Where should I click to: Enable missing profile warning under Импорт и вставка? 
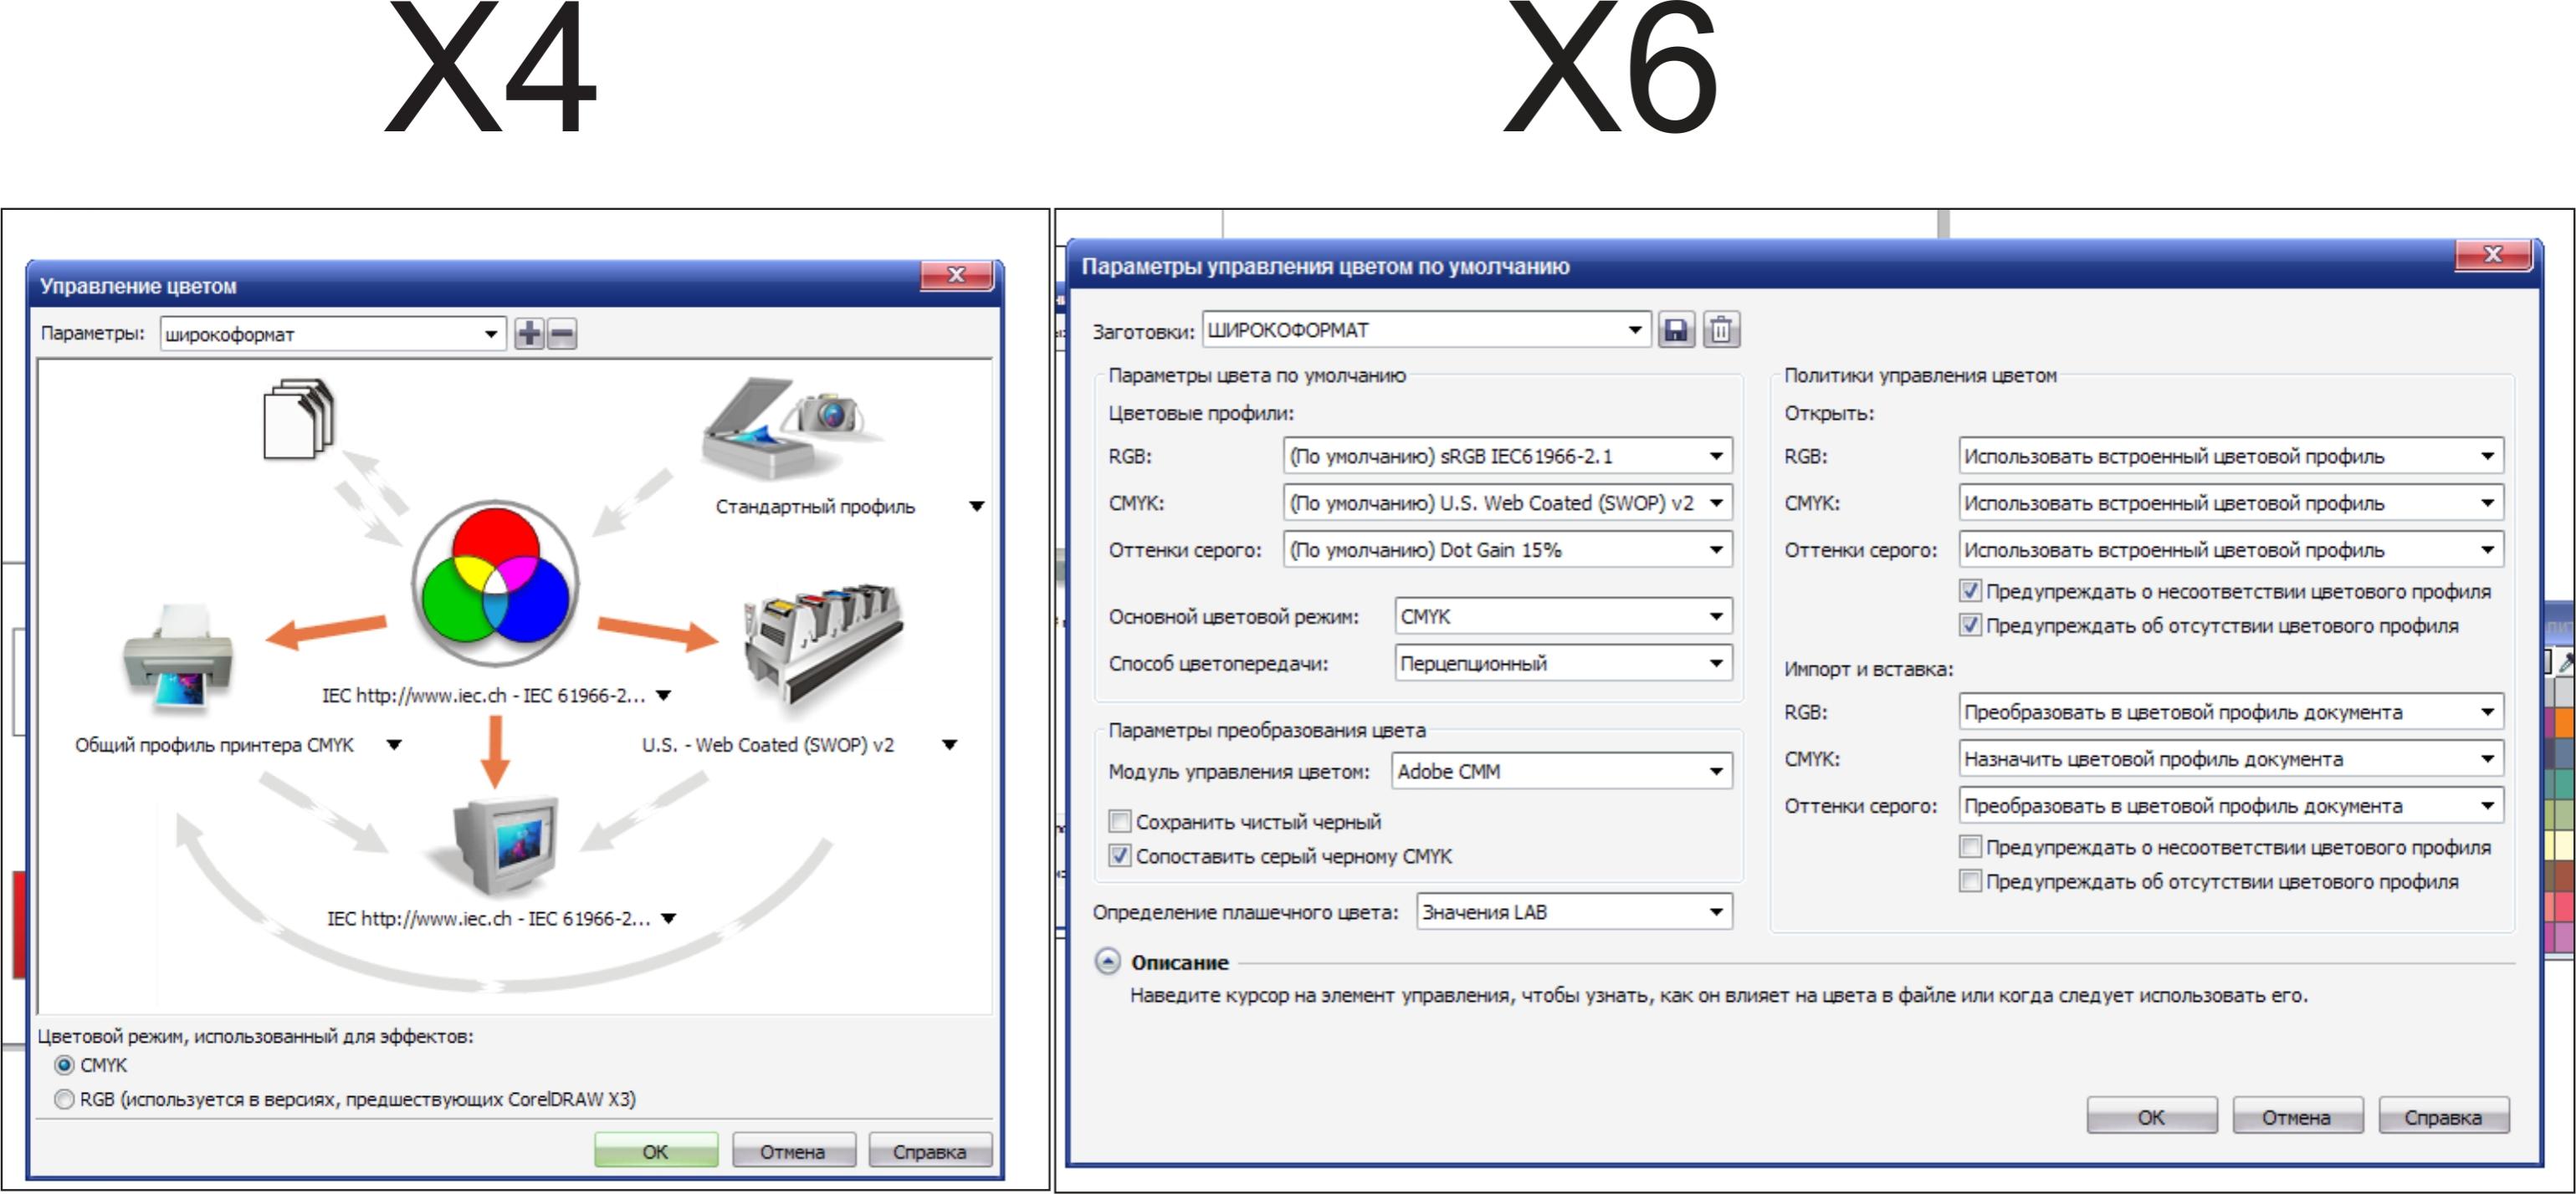(x=1970, y=881)
